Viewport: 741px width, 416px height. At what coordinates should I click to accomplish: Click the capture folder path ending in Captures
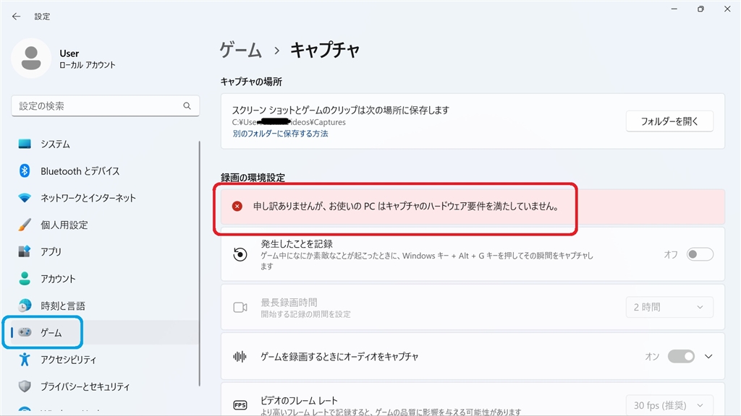point(289,122)
